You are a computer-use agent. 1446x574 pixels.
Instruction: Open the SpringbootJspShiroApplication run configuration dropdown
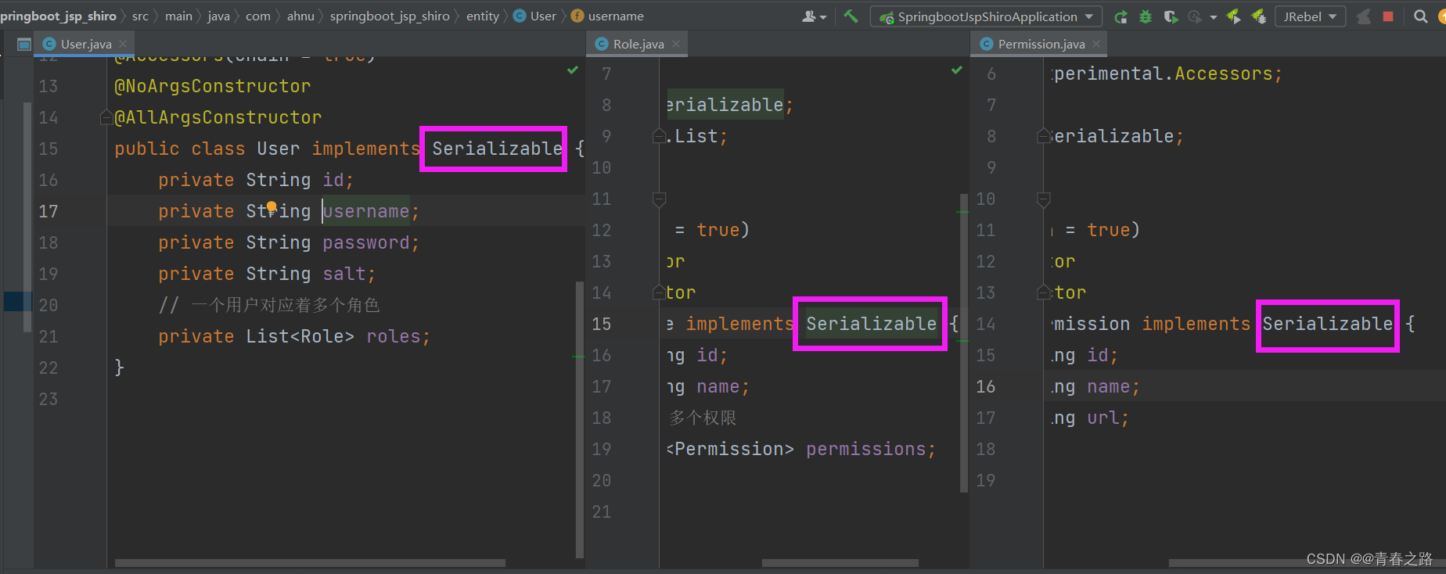point(986,16)
